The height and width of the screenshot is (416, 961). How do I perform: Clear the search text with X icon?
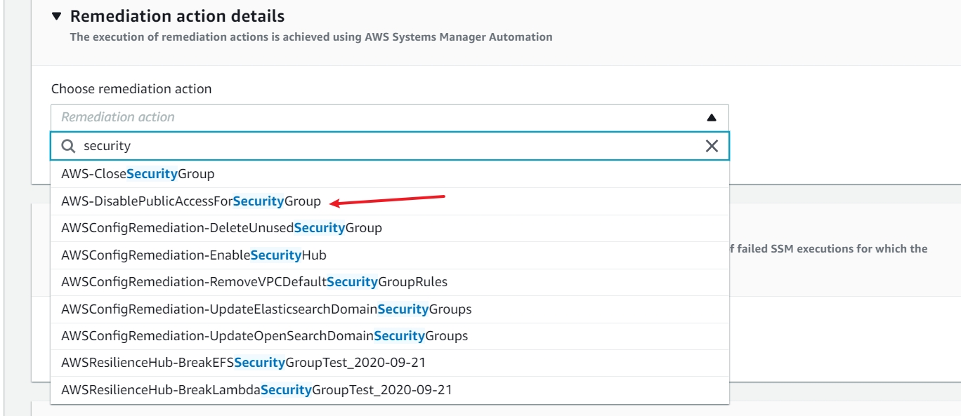712,146
